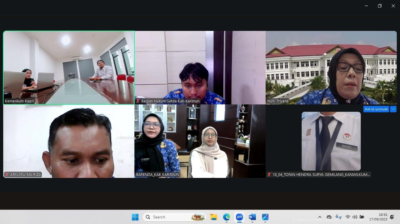Open the Windows Start menu
The image size is (400, 224).
[135, 217]
